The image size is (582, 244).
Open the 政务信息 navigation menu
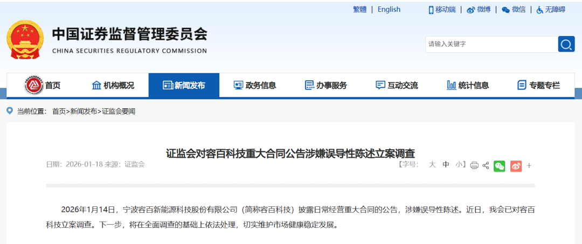[x=255, y=85]
